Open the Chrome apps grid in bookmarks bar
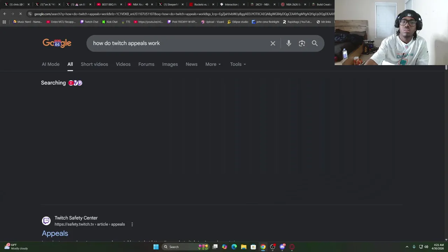The image size is (448, 252). tap(4, 22)
